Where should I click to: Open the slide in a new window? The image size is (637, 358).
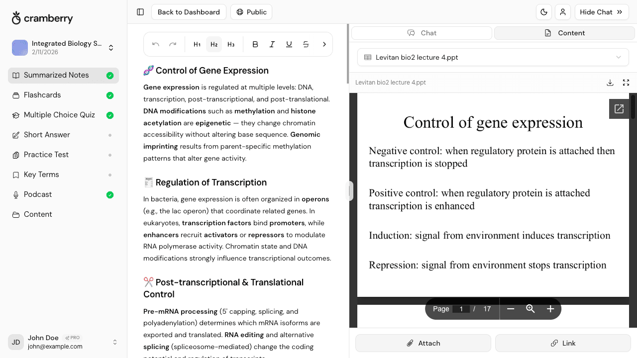(x=619, y=108)
